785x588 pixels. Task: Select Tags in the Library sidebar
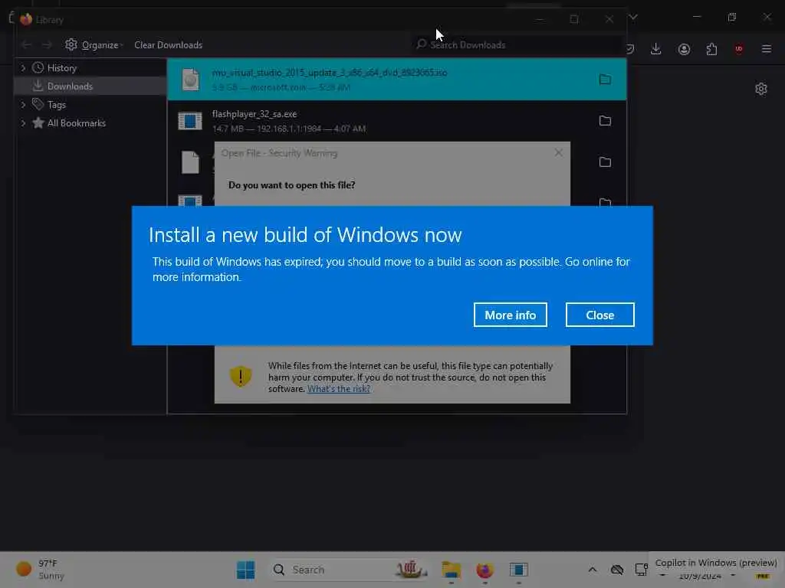56,105
